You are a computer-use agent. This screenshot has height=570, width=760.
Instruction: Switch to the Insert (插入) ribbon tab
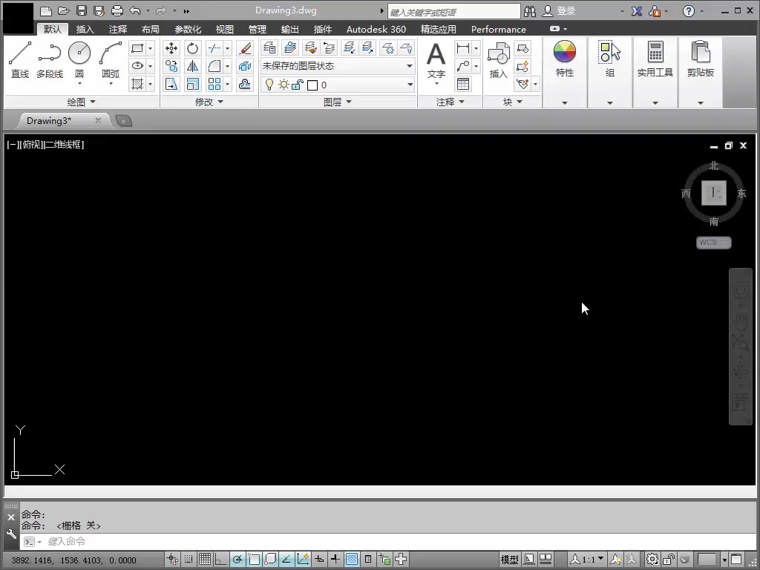coord(85,29)
